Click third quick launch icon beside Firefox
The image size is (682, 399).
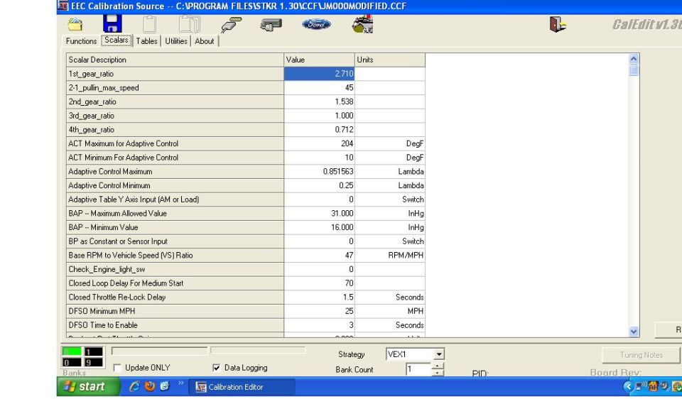(x=164, y=386)
